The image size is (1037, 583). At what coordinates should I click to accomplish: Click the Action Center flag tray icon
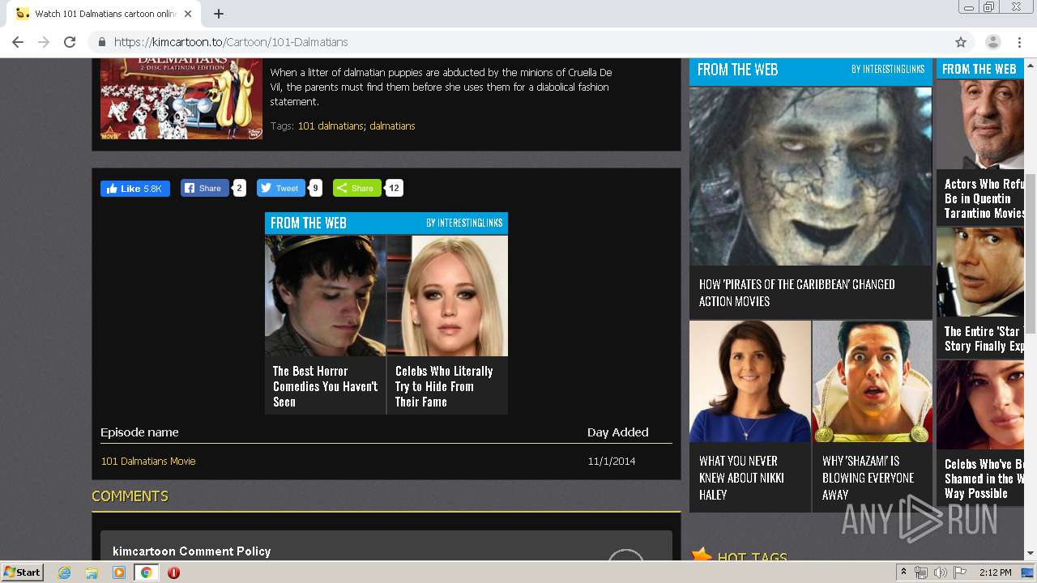click(x=959, y=572)
